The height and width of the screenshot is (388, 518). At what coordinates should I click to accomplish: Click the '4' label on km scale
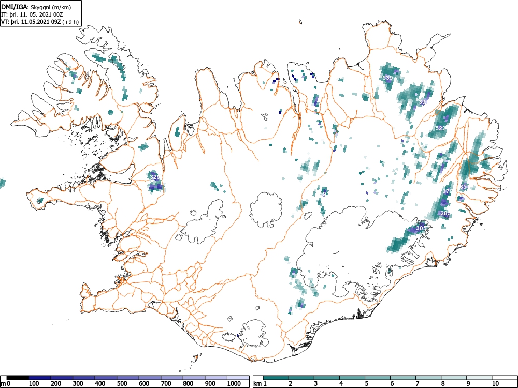(x=341, y=384)
